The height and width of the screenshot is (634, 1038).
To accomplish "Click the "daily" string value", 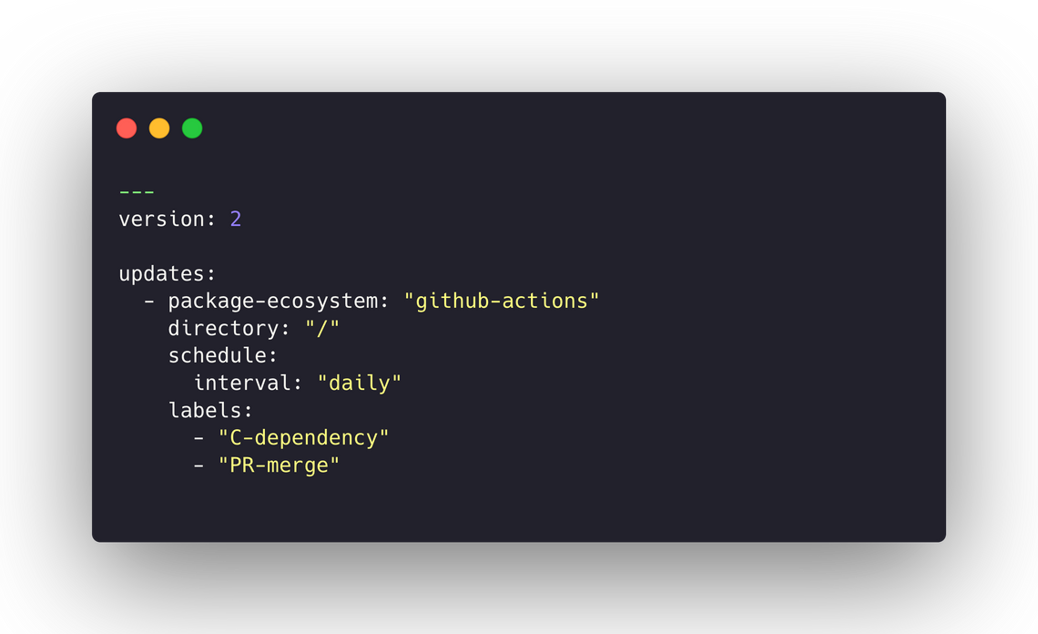I will coord(360,383).
